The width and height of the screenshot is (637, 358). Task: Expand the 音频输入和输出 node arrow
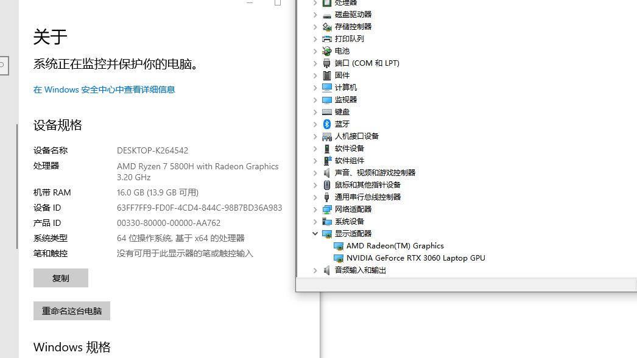pos(315,270)
